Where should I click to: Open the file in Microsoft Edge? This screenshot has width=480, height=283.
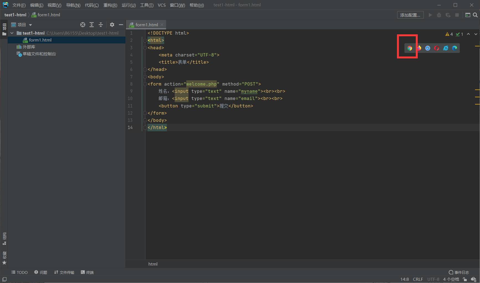tap(454, 48)
